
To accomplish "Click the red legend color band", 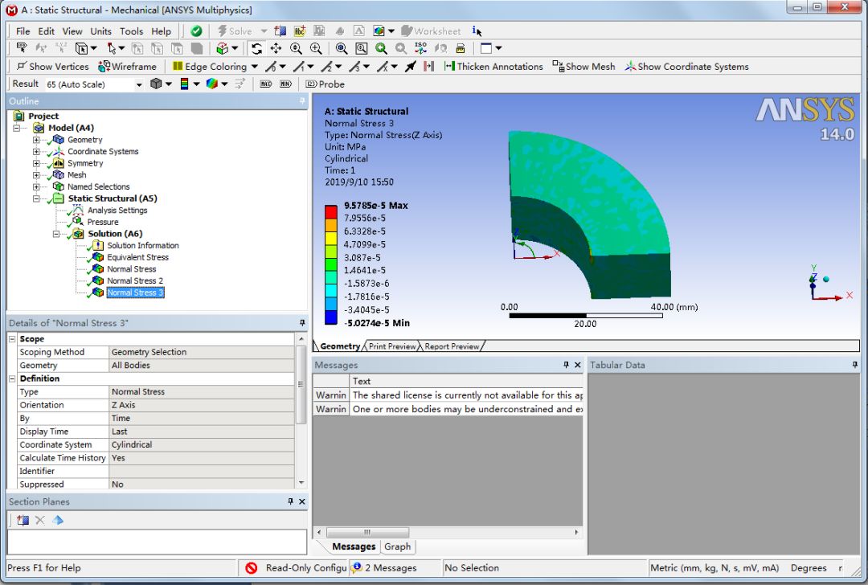I will (x=331, y=211).
